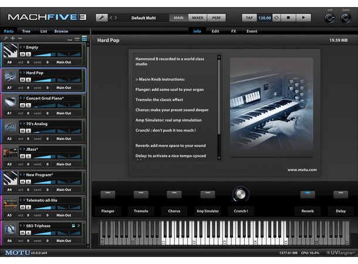The width and height of the screenshot is (358, 264).
Task: Add a new part with plus icon
Action: [13, 38]
